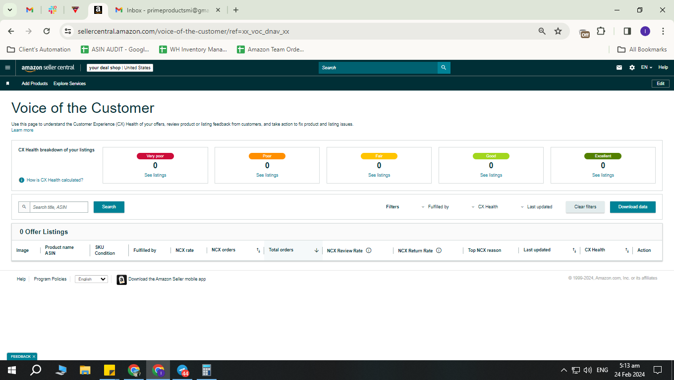Viewport: 674px width, 380px height.
Task: Open Client's Automation bookmark folder
Action: click(x=39, y=49)
